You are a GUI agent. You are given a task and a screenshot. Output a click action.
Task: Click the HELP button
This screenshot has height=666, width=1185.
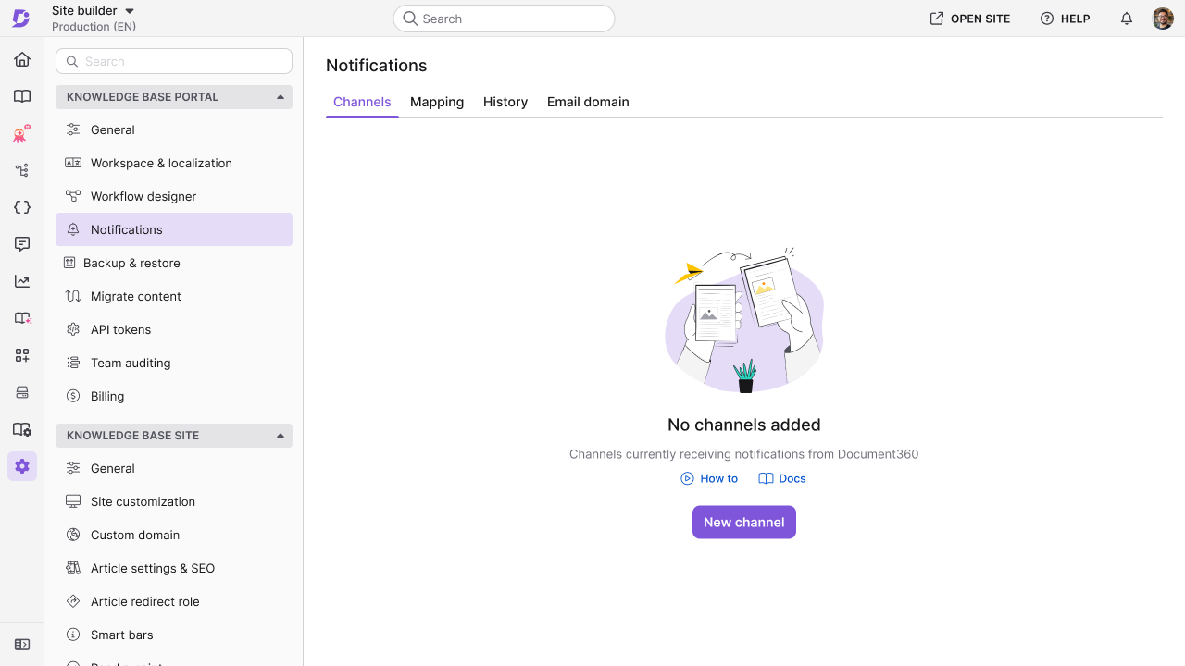tap(1065, 18)
